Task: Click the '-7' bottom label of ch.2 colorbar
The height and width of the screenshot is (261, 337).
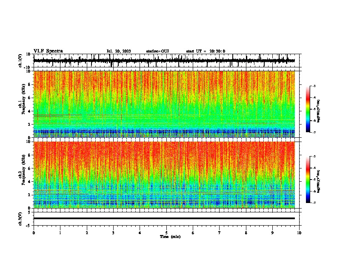Action: coord(314,203)
